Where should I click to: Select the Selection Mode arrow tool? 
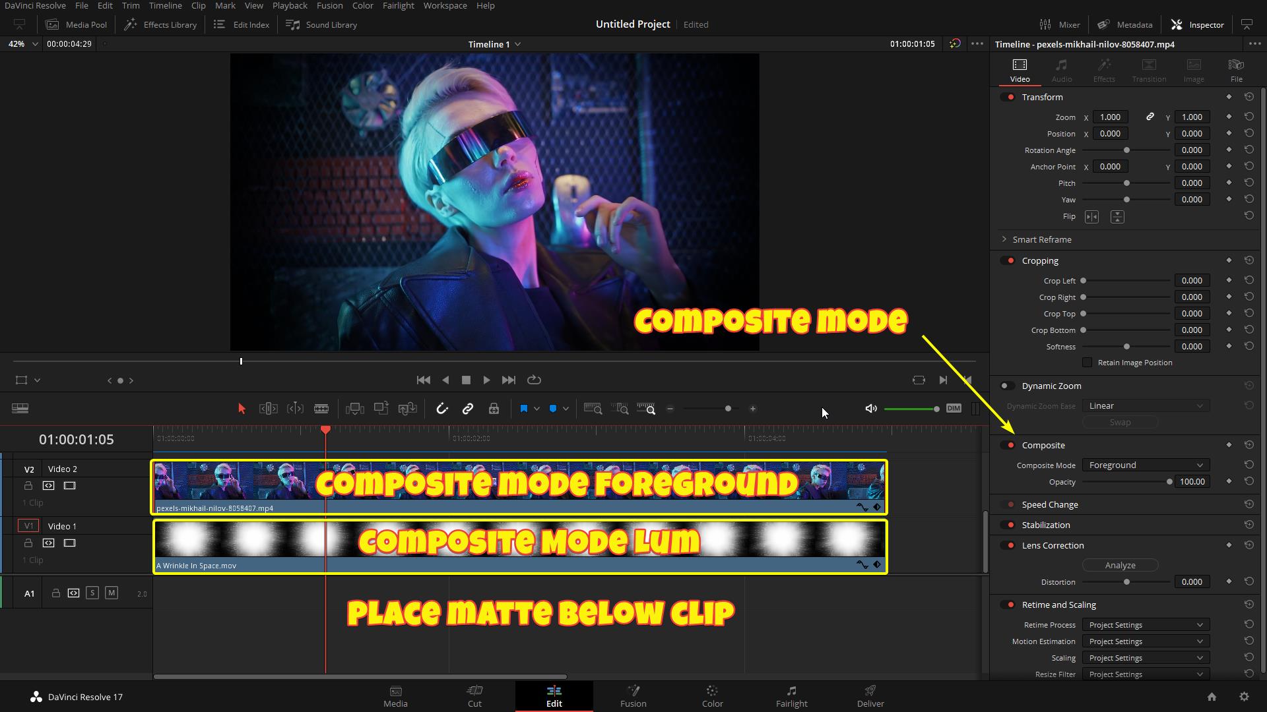(x=242, y=409)
